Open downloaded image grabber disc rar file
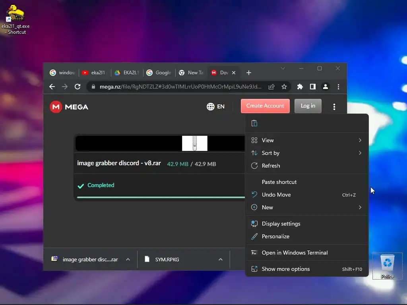The image size is (407, 305). tap(85, 259)
